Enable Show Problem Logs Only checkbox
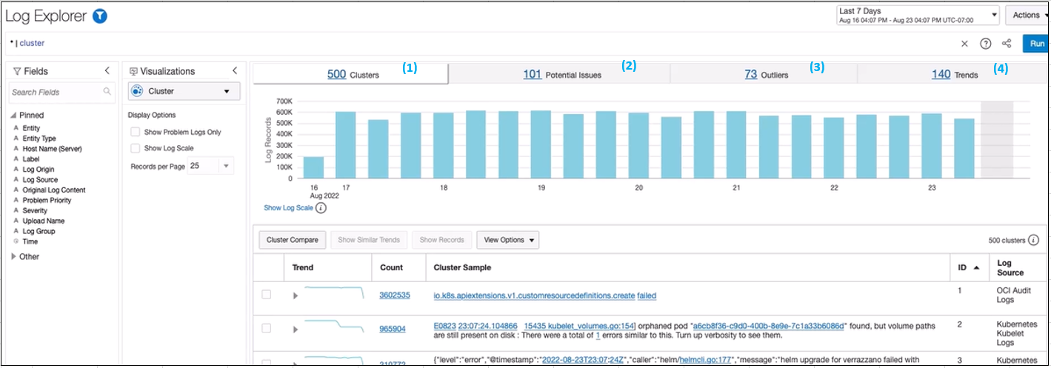 click(x=135, y=132)
